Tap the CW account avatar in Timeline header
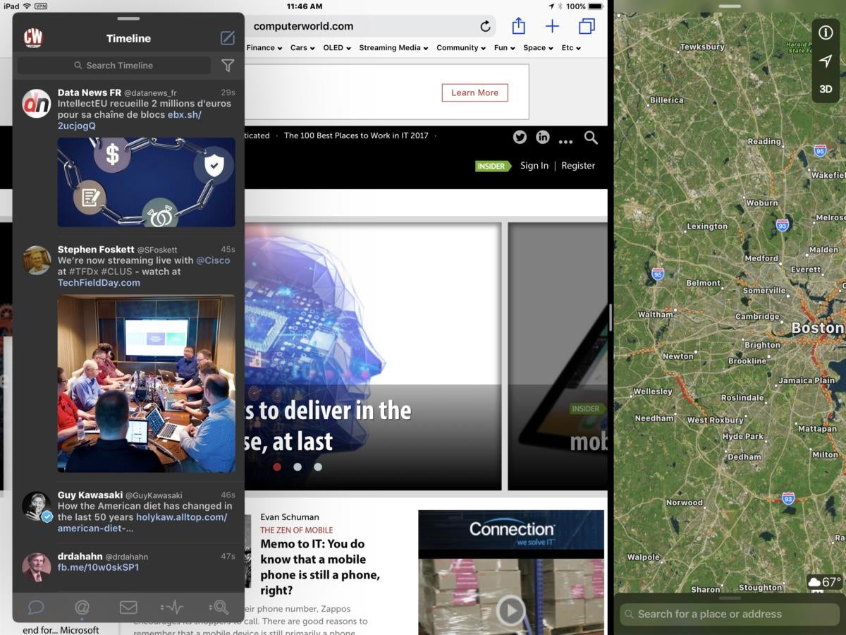Viewport: 846px width, 635px height. pyautogui.click(x=33, y=38)
